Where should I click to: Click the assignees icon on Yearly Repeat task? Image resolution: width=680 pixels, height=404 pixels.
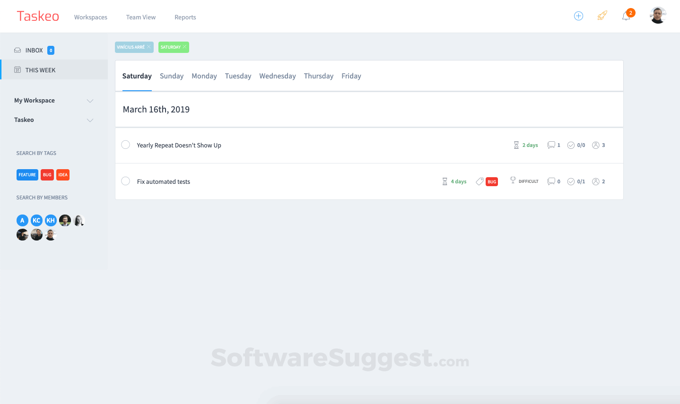click(595, 145)
